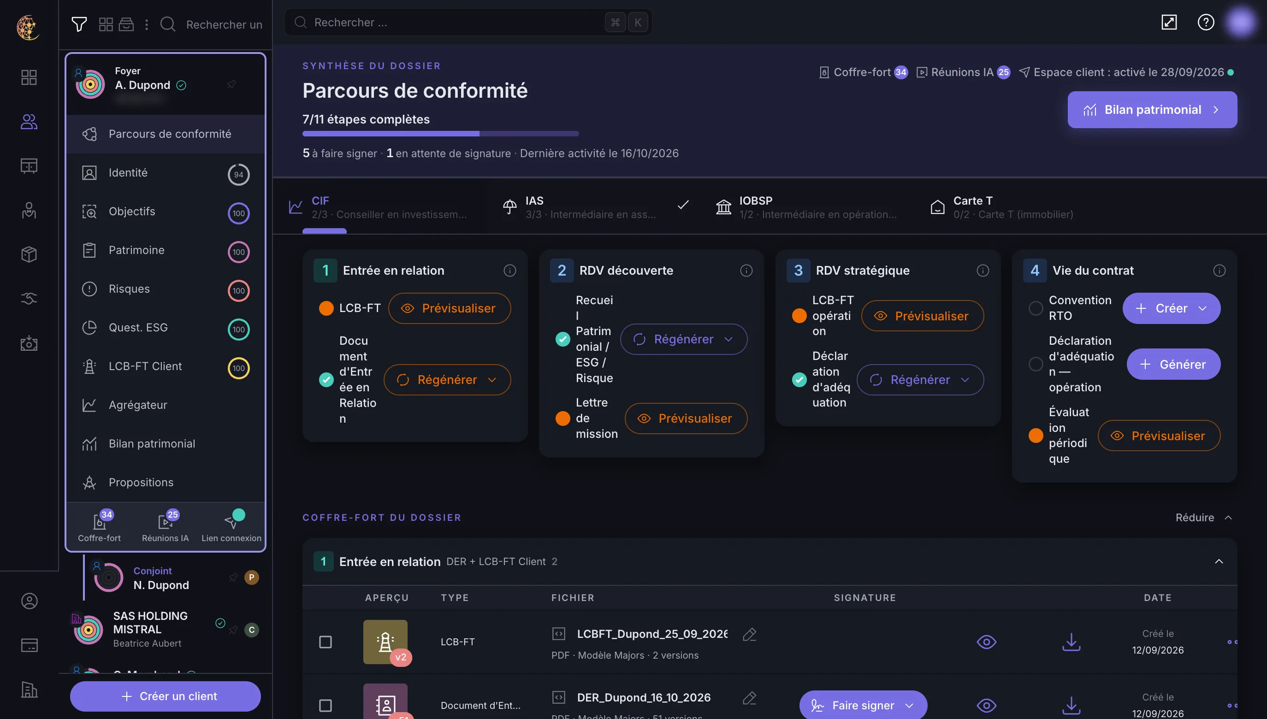Preview LCBFT_Dupond file with eye icon
Image resolution: width=1267 pixels, height=719 pixels.
pyautogui.click(x=986, y=642)
